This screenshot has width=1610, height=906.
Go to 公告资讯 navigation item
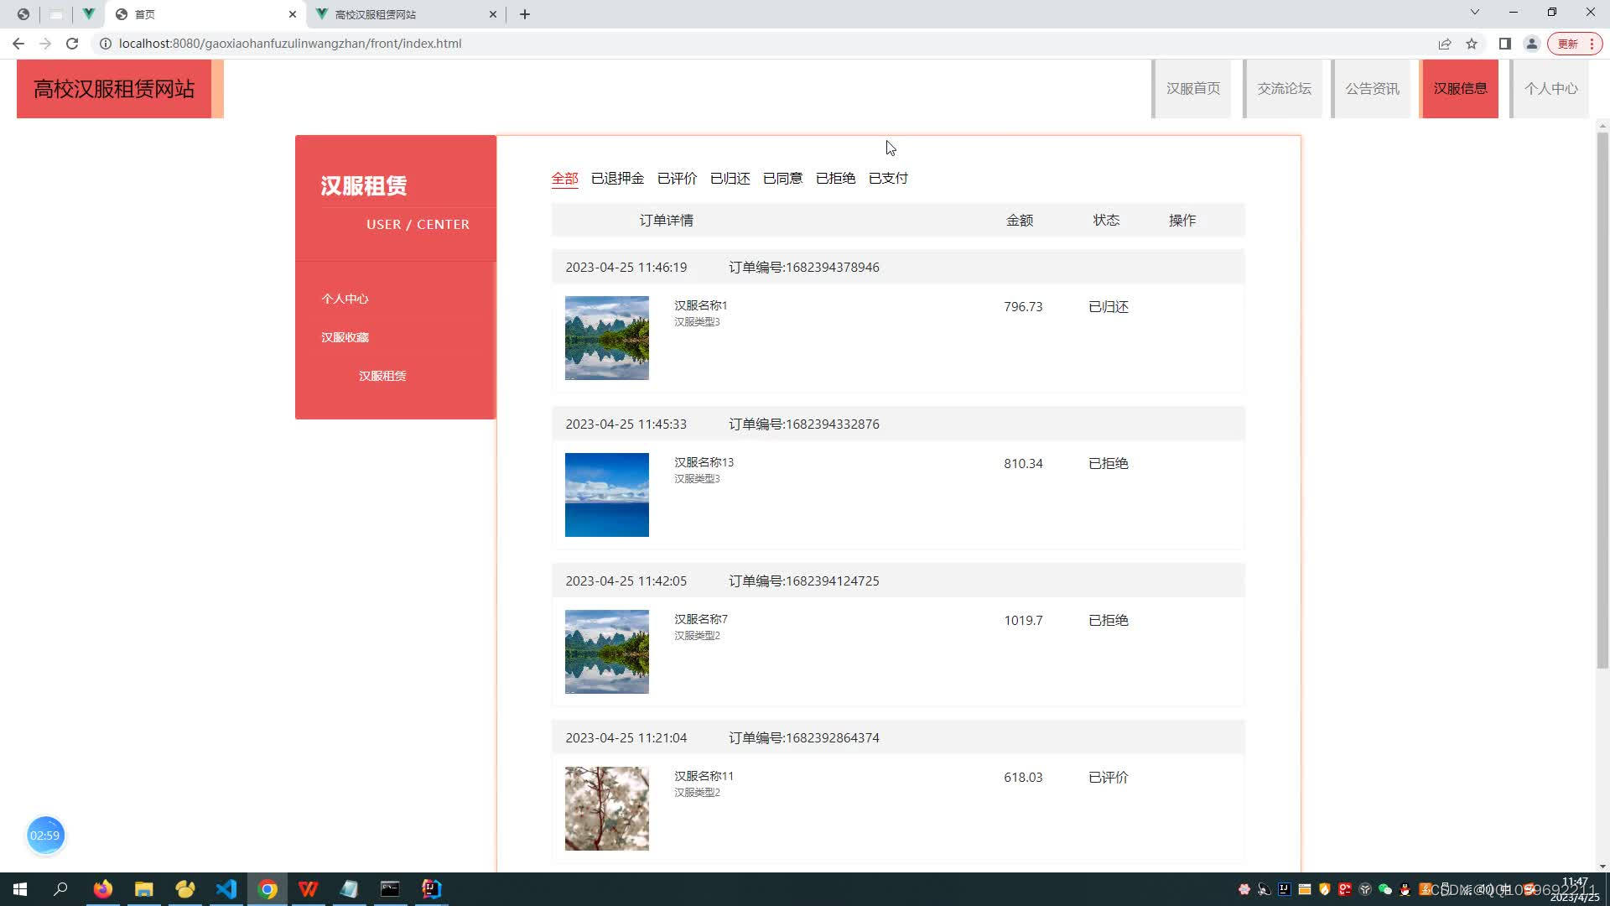1372,89
